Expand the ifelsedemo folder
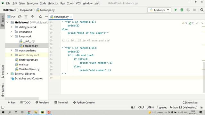This screenshot has height=115, width=205. [12, 32]
